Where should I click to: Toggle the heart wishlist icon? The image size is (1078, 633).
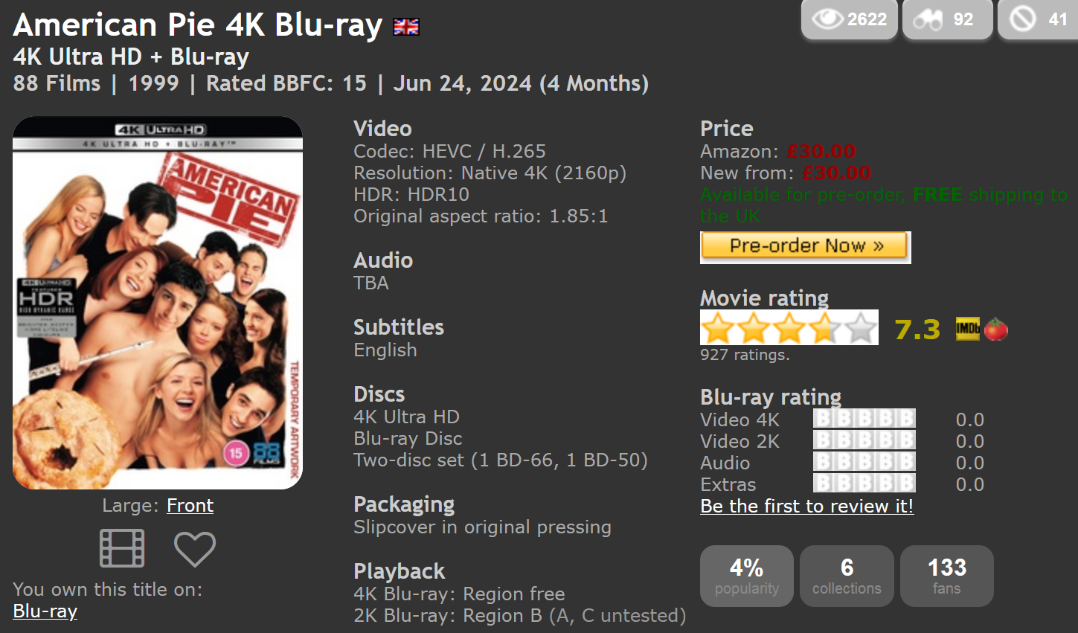[x=195, y=549]
